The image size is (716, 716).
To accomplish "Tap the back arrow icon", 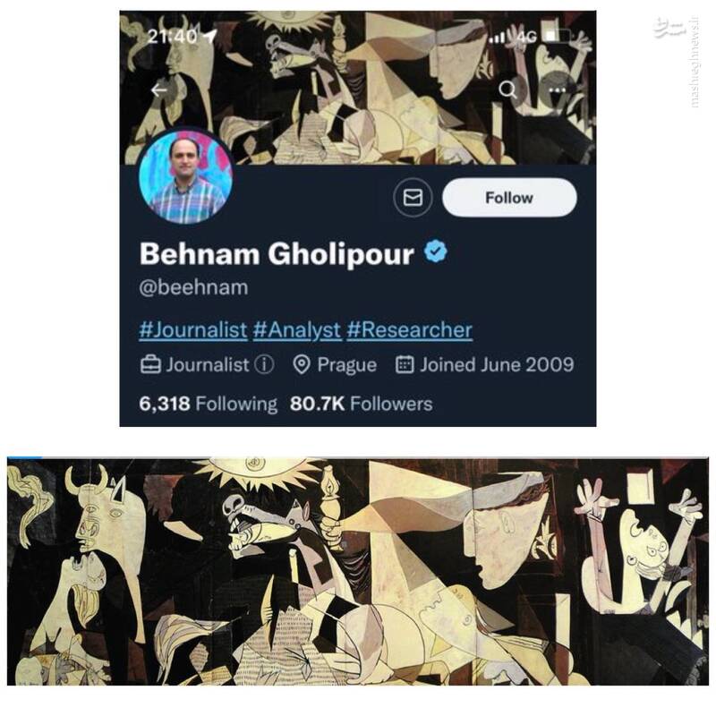I will (158, 90).
